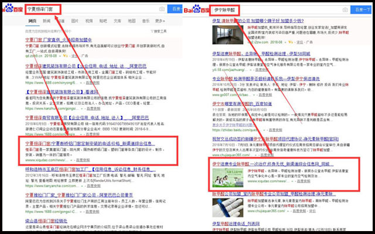This screenshot has height=234, width=375.
Task: Expand the 更多» tab menu
Action: 160,21
